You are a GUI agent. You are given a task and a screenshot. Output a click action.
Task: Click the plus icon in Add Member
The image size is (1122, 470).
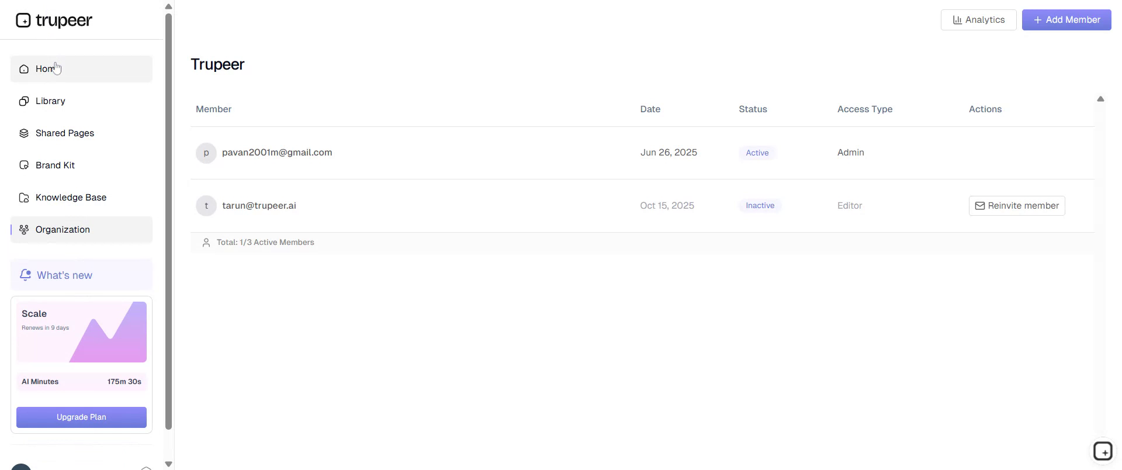[1037, 20]
